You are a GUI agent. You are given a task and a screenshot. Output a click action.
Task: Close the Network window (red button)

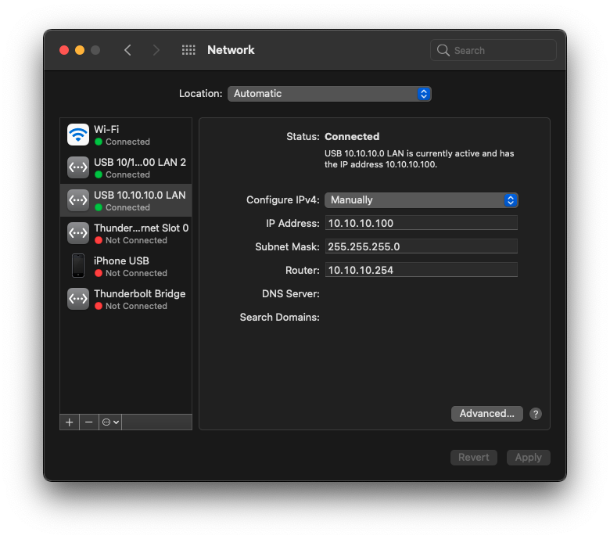(64, 50)
